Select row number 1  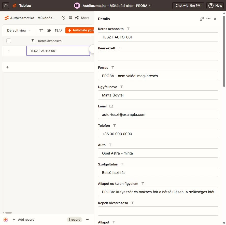pos(9,51)
